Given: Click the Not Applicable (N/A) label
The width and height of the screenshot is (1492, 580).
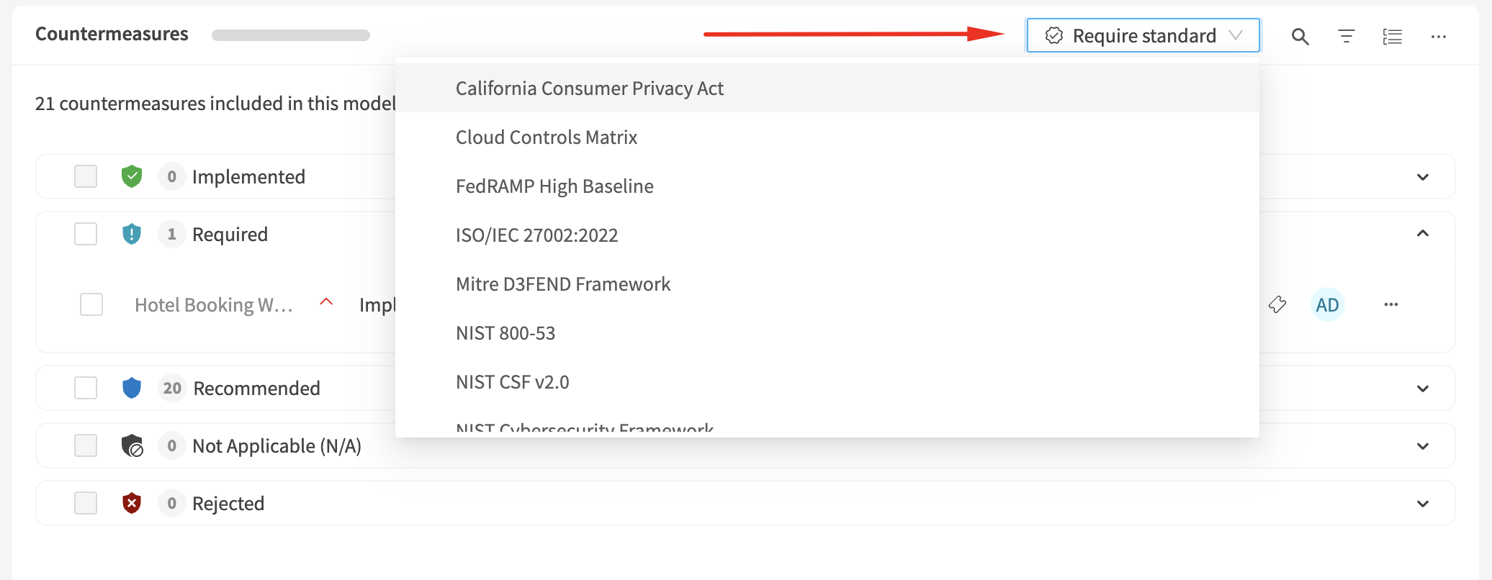Looking at the screenshot, I should pyautogui.click(x=277, y=445).
